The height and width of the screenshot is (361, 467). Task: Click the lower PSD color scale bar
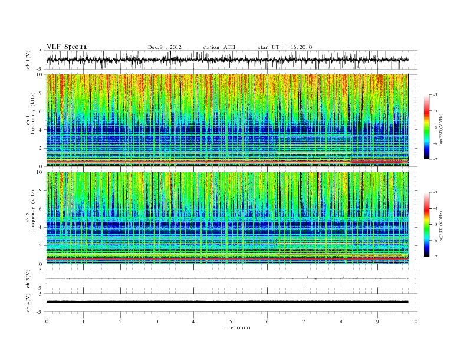tap(426, 225)
